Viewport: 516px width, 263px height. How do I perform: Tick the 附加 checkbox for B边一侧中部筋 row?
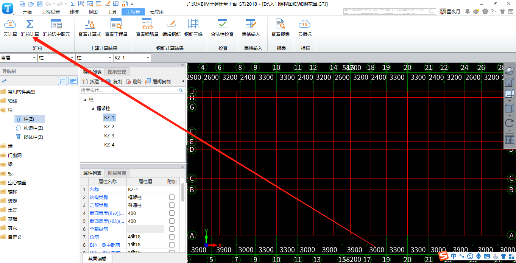pyautogui.click(x=172, y=245)
